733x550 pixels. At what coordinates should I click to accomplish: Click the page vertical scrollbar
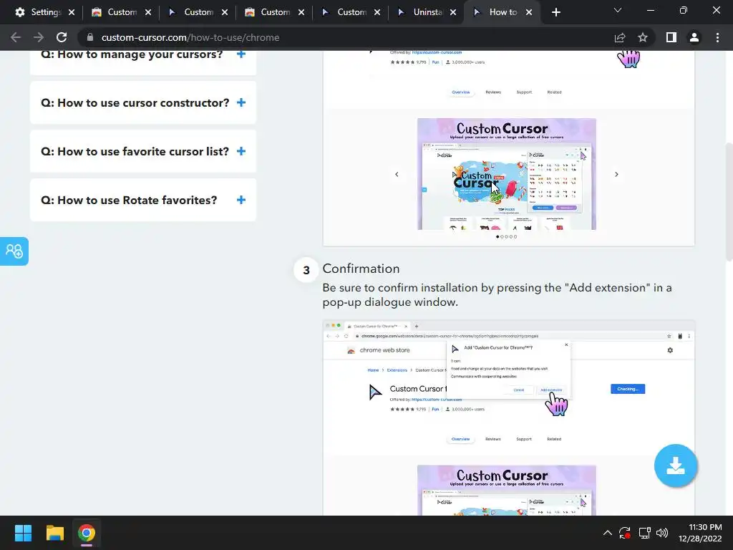point(729,201)
